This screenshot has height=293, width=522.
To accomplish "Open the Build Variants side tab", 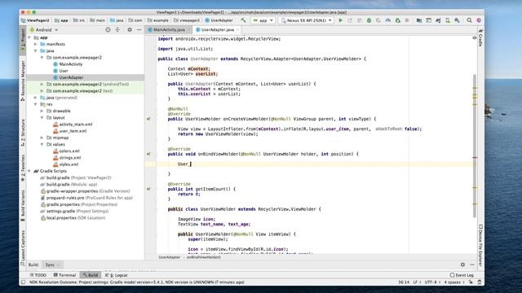I will point(23,206).
